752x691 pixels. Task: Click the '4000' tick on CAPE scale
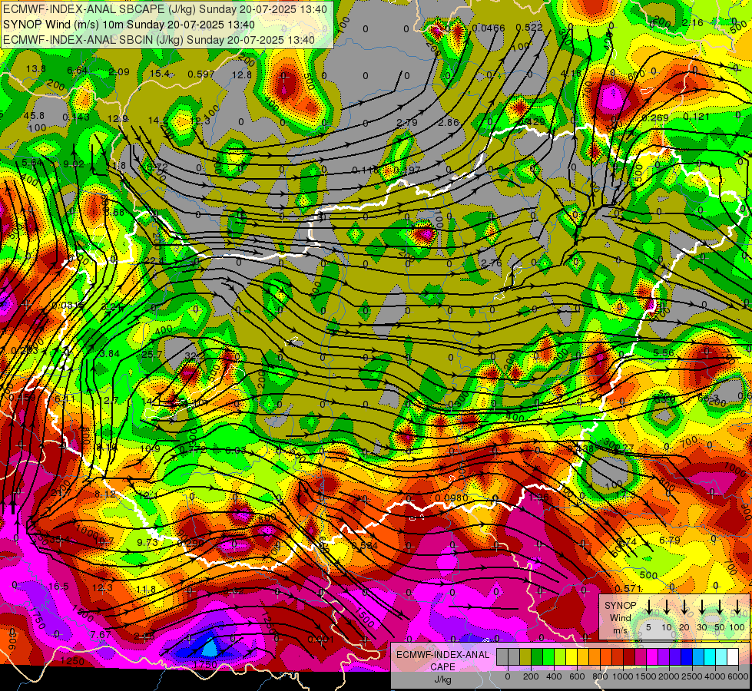[x=715, y=676]
